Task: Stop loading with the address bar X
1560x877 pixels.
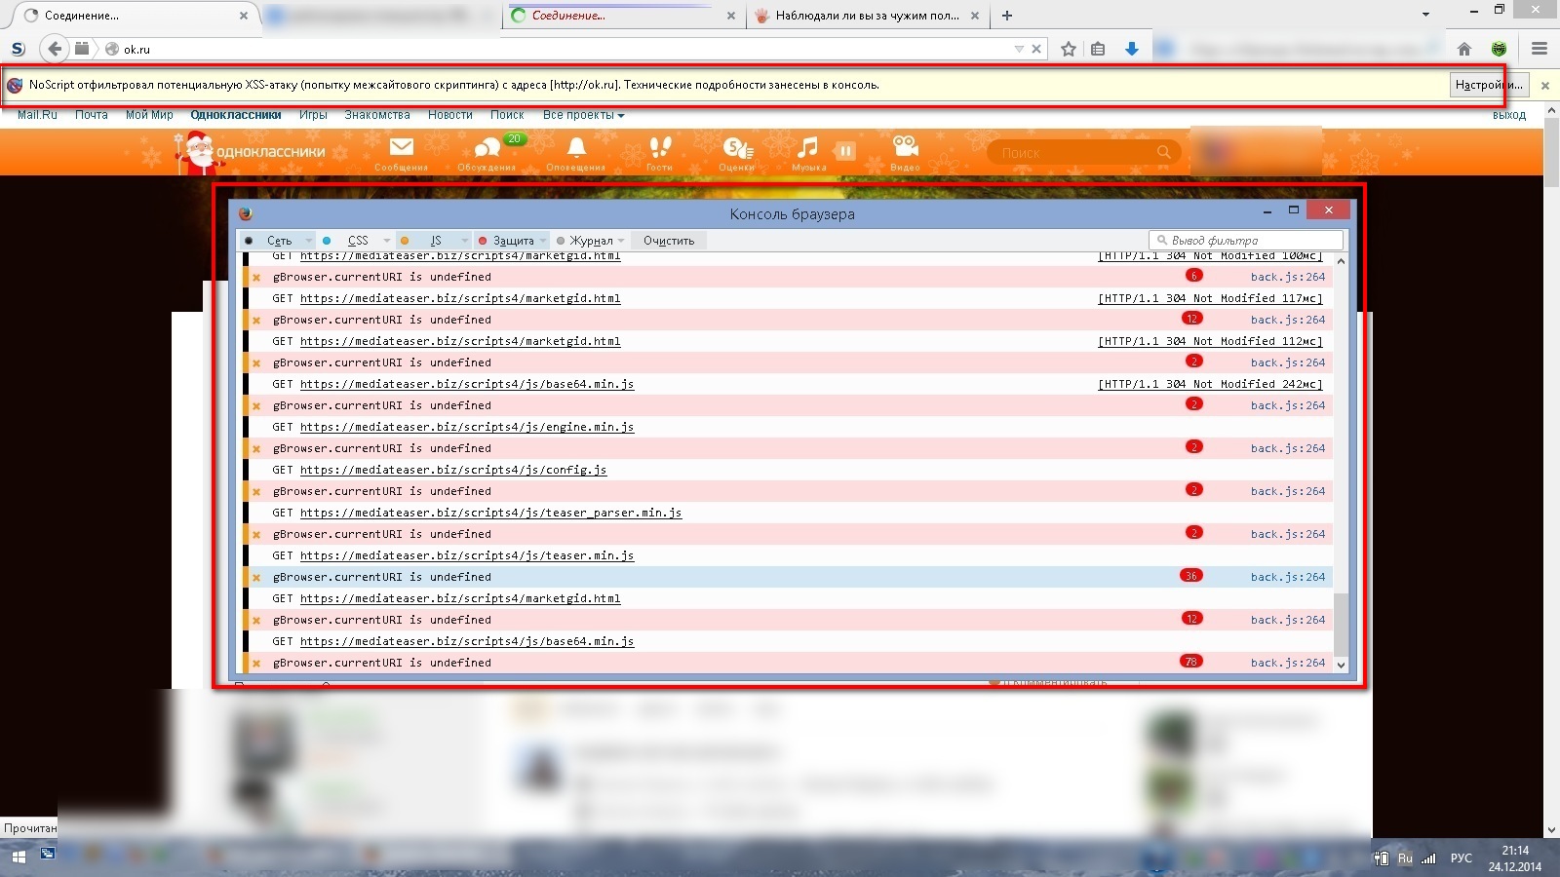Action: tap(1036, 49)
